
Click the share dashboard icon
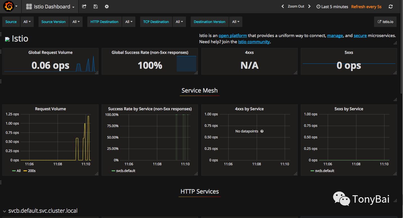(x=84, y=6)
